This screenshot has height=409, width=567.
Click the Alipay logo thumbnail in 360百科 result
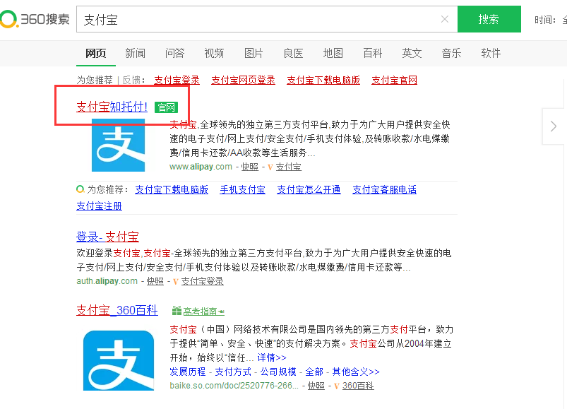point(119,360)
